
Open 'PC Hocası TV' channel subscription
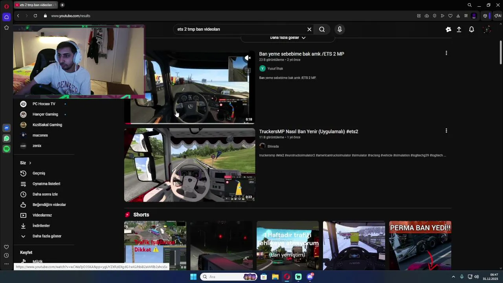[44, 104]
